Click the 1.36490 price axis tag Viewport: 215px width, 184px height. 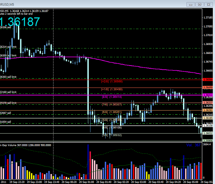click(x=208, y=88)
